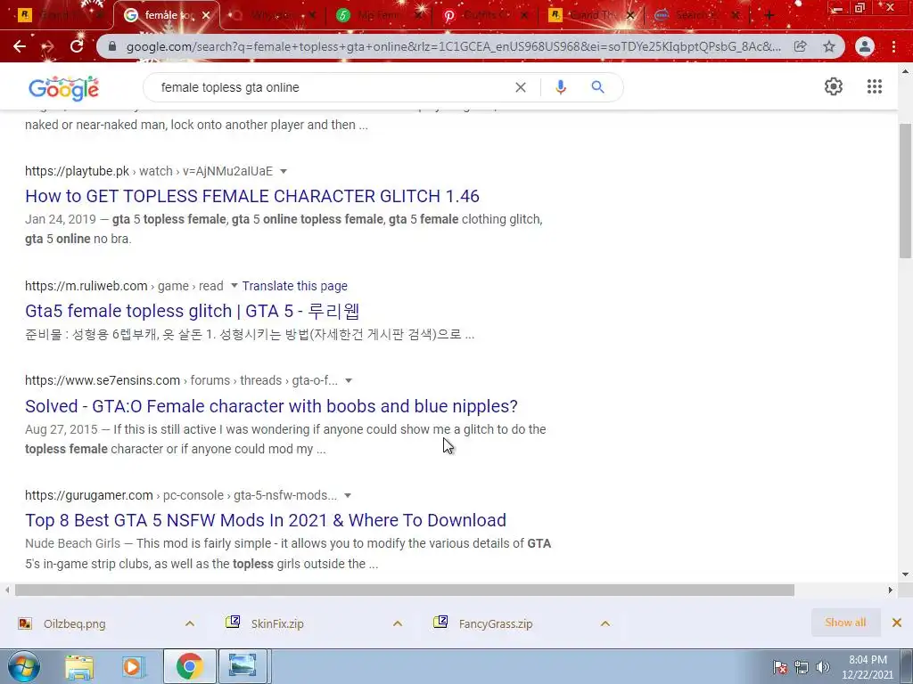Switch to the Pinterest Outfits tab

point(485,16)
